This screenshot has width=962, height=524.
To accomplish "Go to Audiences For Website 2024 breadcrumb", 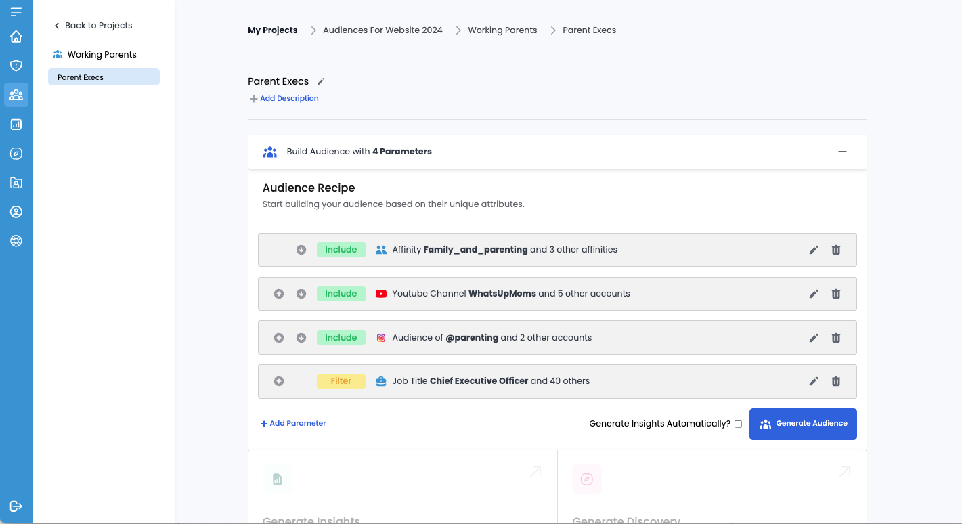I will 382,30.
